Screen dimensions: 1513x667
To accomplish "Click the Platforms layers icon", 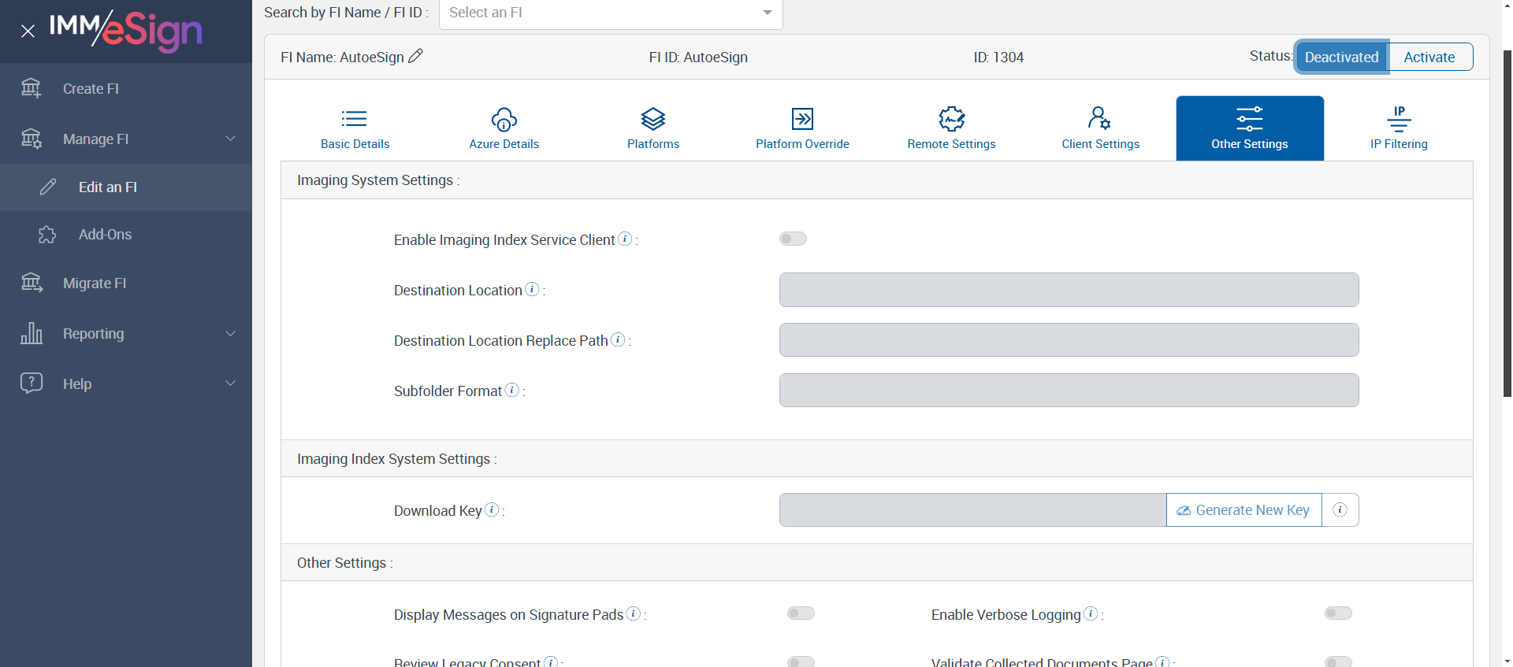I will tap(653, 119).
